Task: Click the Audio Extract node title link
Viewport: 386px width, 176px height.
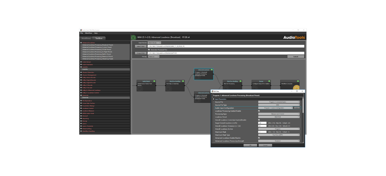Action: 146,81
